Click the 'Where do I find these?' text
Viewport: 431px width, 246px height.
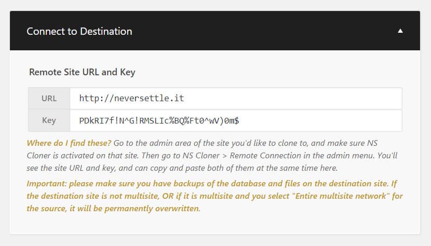(69, 142)
